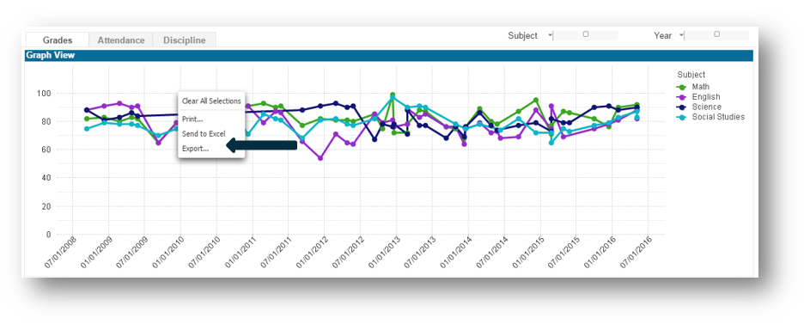This screenshot has width=810, height=324.
Task: Click the Math legend label
Action: 701,87
